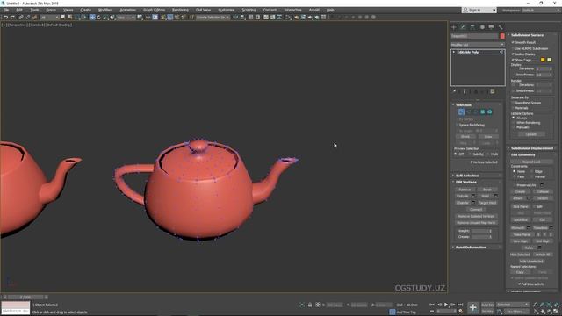Image resolution: width=562 pixels, height=316 pixels.
Task: Click the Target Weld button
Action: pos(487,203)
